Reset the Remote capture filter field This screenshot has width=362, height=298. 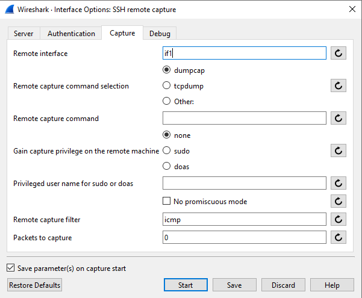[339, 219]
